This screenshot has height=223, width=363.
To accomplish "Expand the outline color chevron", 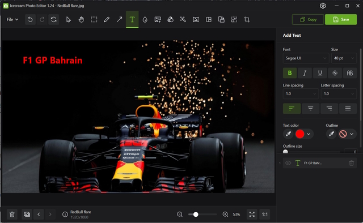I will click(x=352, y=134).
